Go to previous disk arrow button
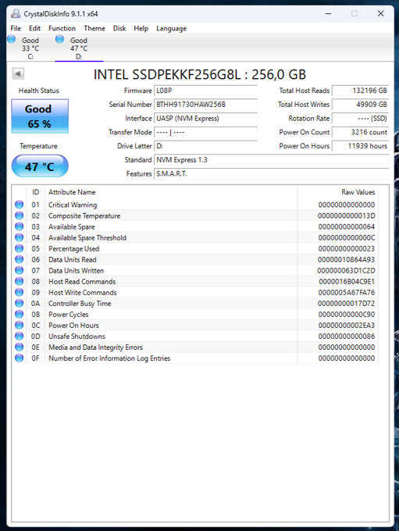 pos(18,73)
